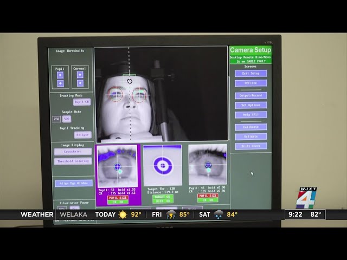Click the left 'Pupil: 53' readout

pyautogui.click(x=106, y=190)
